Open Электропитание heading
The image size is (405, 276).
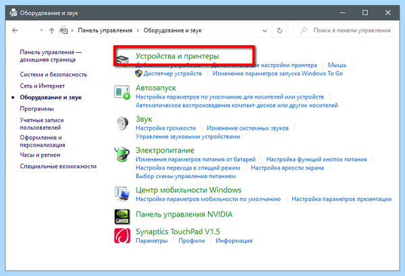click(x=165, y=150)
